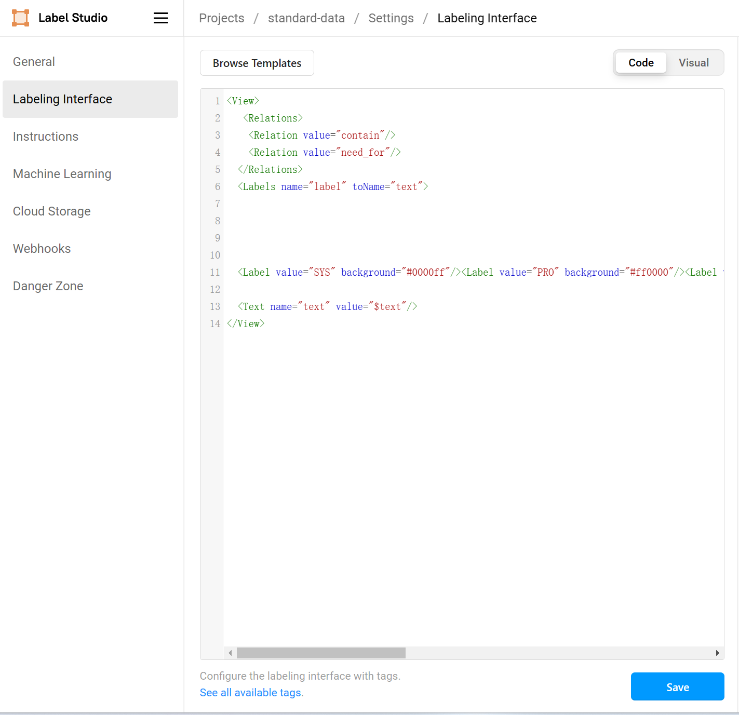
Task: Click the opening Relations tag on line 2
Action: pyautogui.click(x=273, y=118)
